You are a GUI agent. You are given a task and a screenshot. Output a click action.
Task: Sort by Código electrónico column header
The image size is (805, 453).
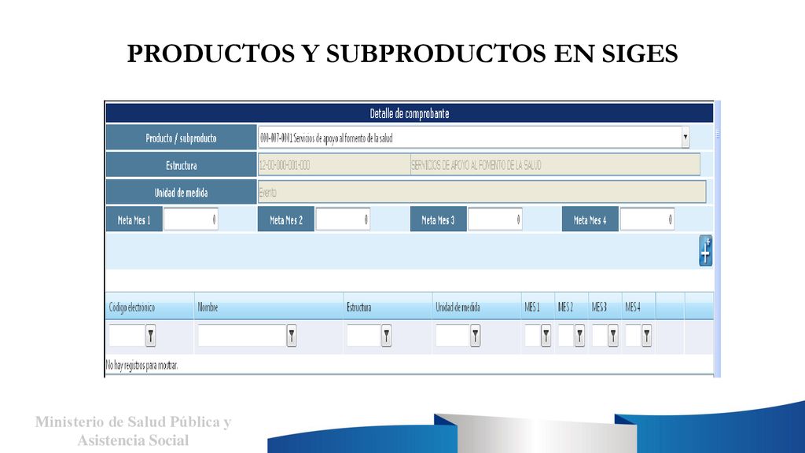tap(149, 307)
